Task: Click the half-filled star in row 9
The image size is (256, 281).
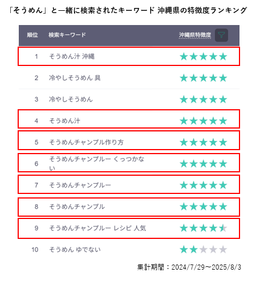Action: point(223,228)
